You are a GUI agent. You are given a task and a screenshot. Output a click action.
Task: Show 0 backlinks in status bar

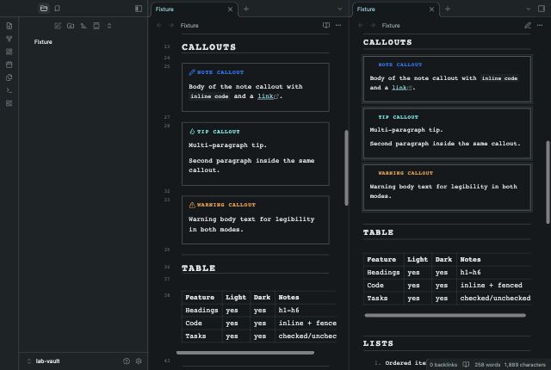[443, 365]
